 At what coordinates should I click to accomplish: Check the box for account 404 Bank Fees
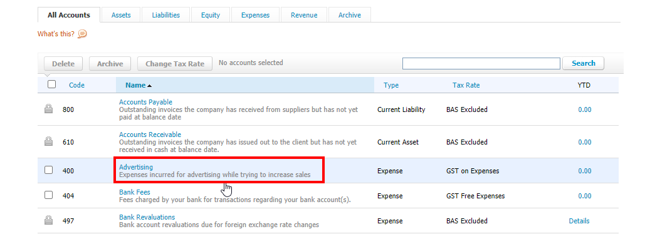coord(48,195)
